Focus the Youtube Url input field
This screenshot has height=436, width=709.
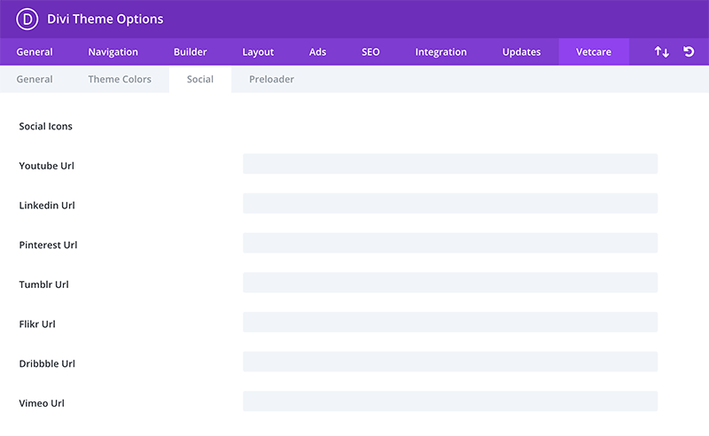coord(450,164)
